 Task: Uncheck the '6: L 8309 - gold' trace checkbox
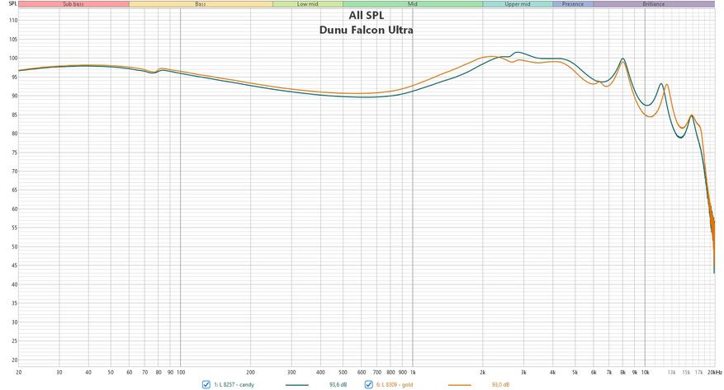368,384
